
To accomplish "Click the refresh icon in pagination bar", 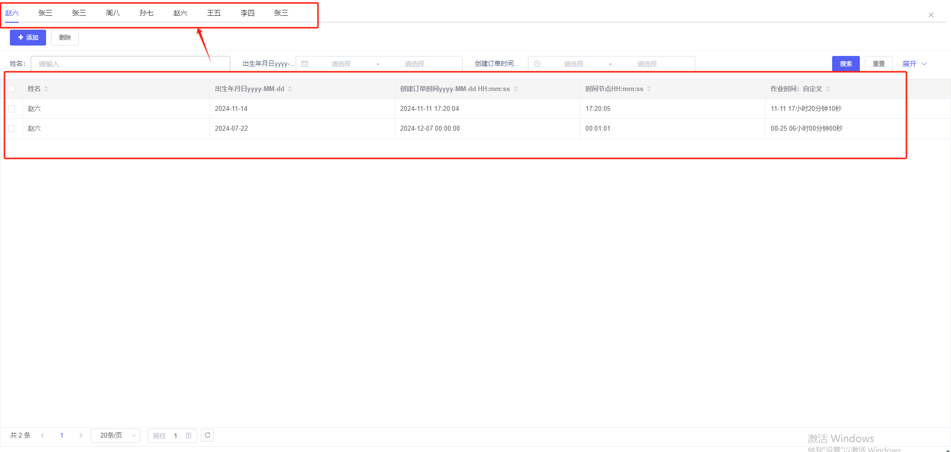I will (208, 435).
